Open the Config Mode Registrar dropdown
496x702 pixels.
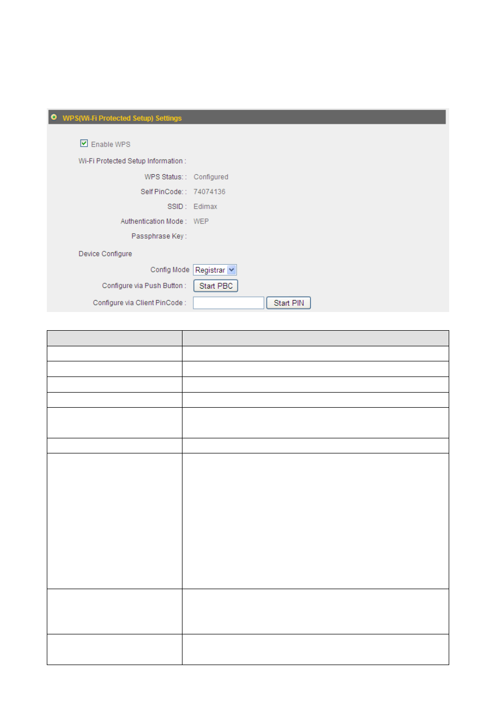[215, 270]
